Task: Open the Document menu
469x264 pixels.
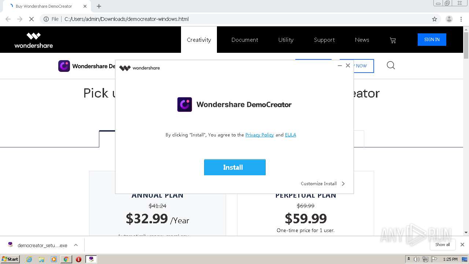Action: (x=245, y=40)
